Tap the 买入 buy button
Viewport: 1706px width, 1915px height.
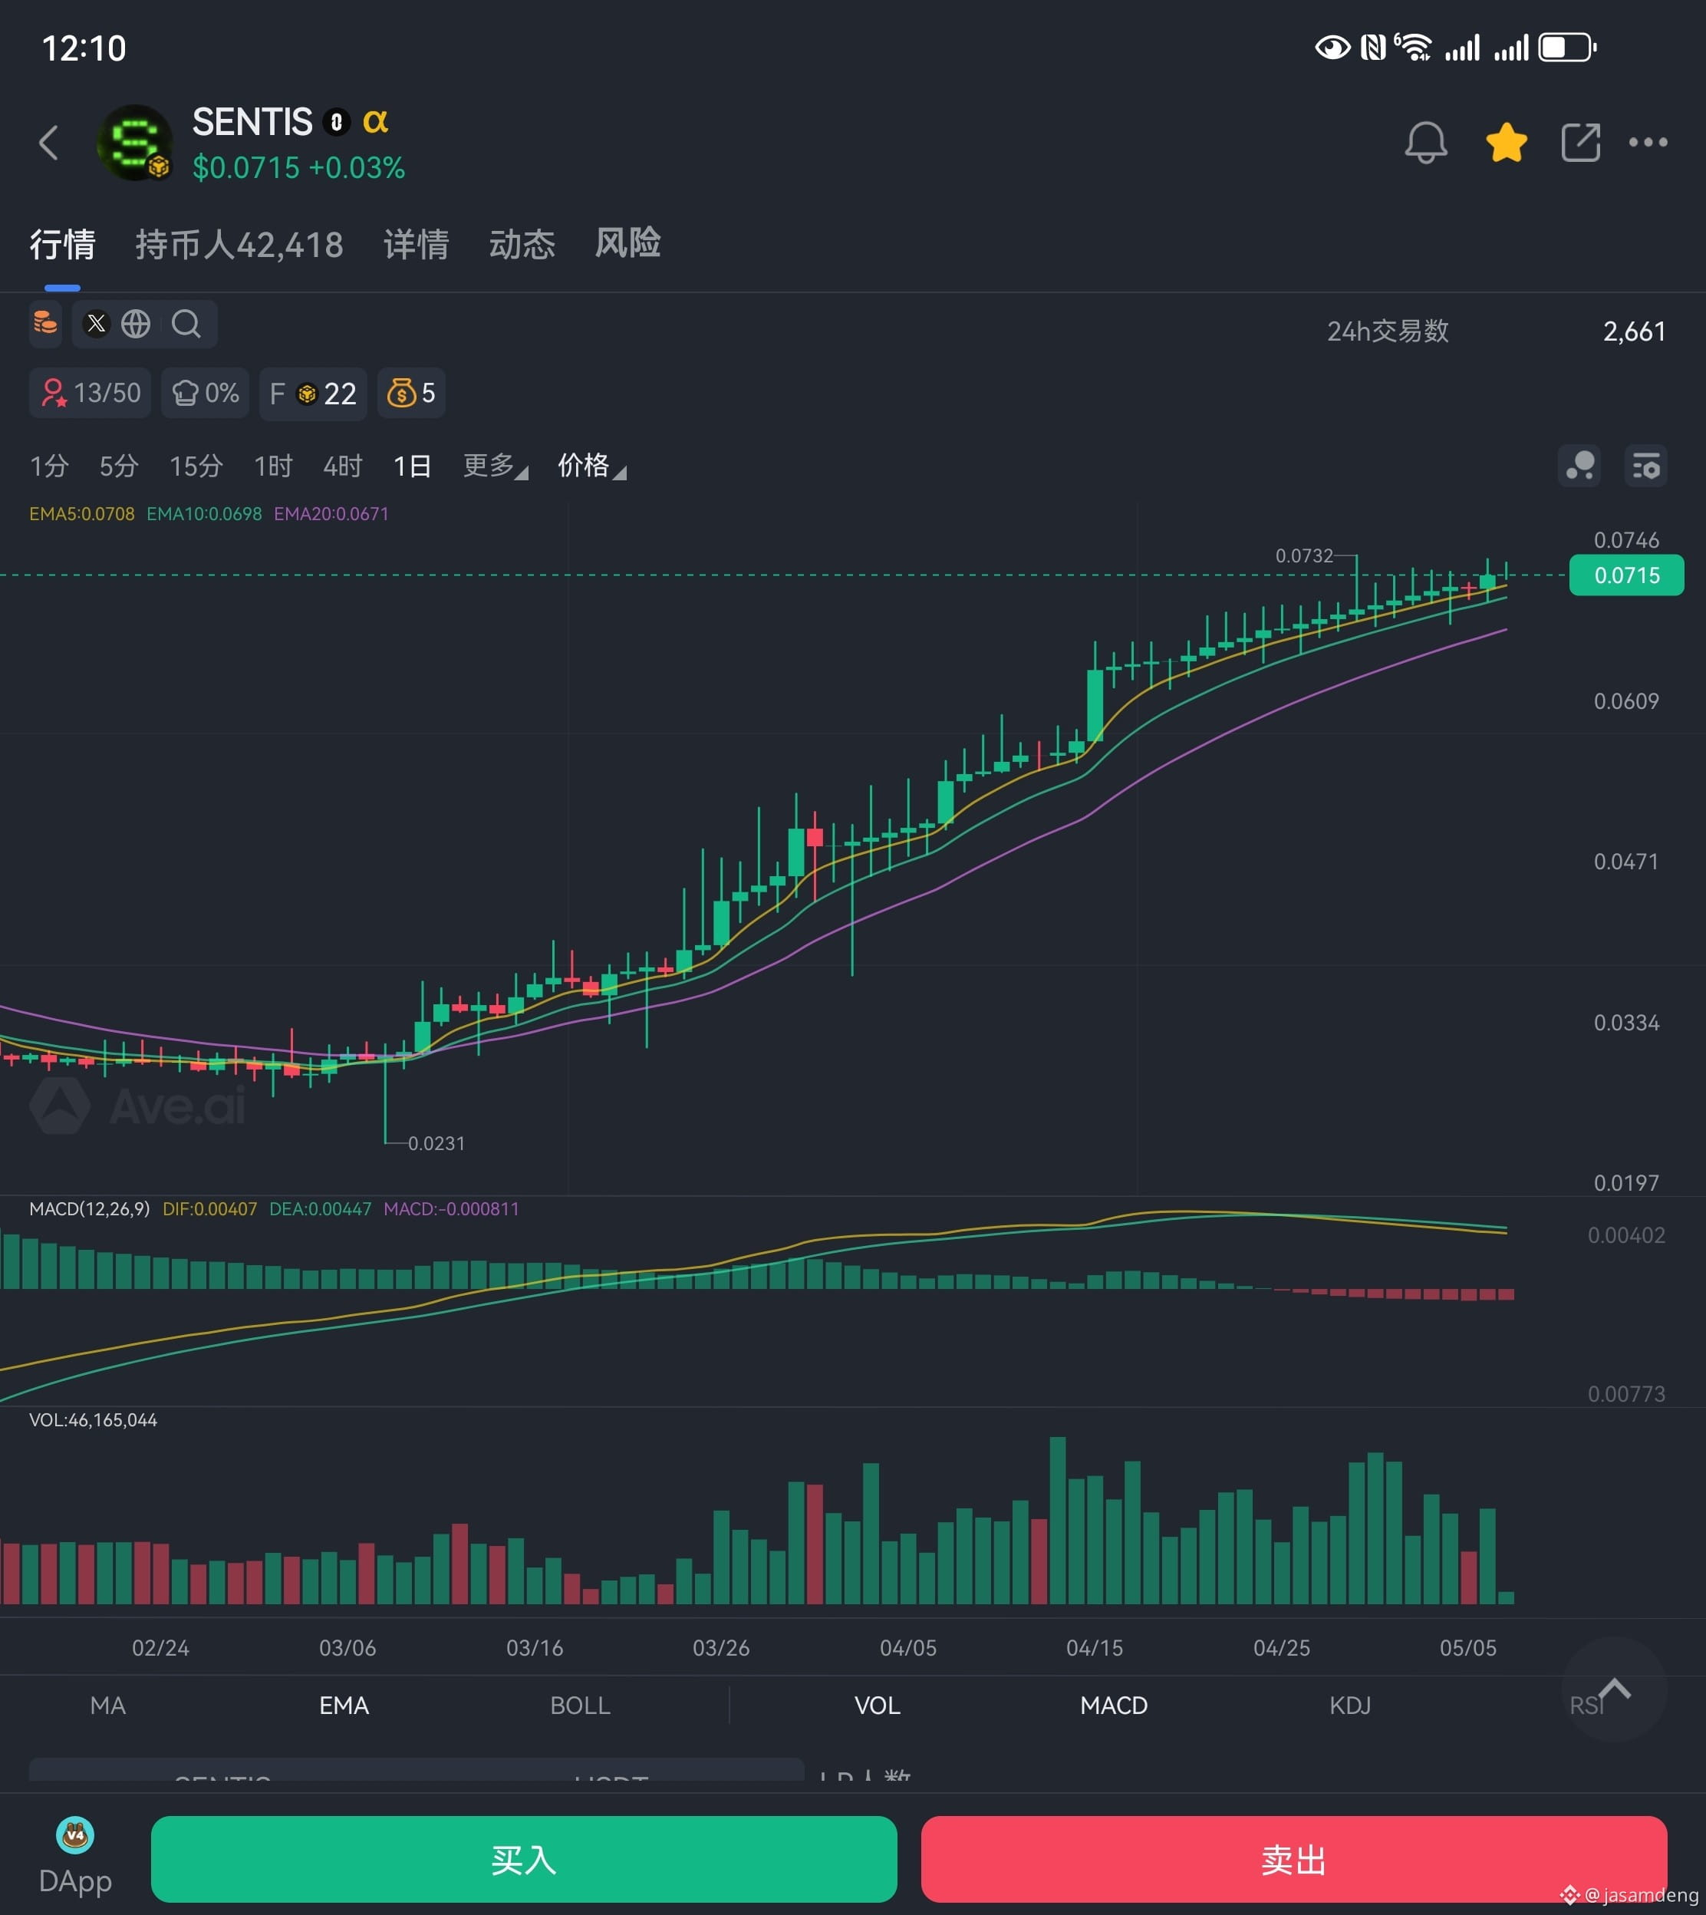pyautogui.click(x=524, y=1860)
